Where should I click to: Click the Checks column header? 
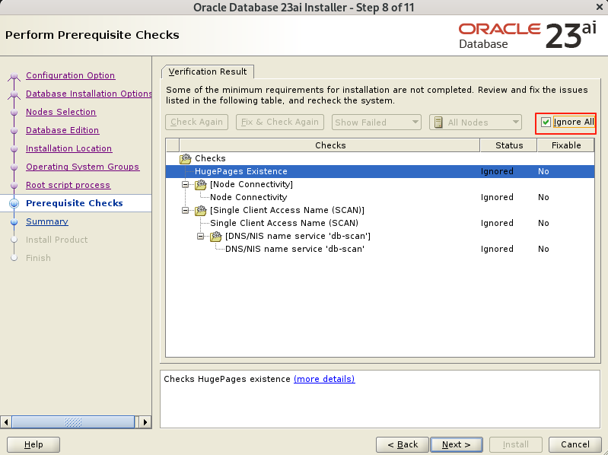[330, 145]
